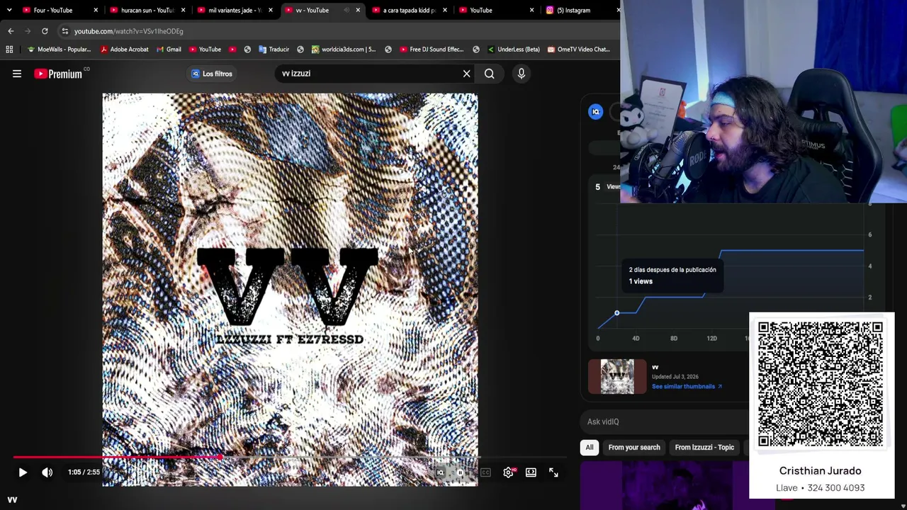Clear the 'vv izzuzi' search text

pyautogui.click(x=466, y=74)
